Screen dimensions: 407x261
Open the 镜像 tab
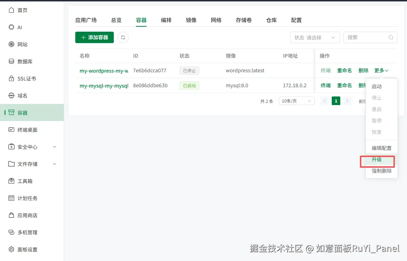point(191,20)
